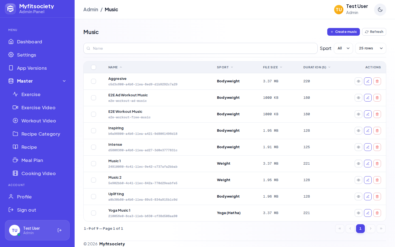Edit the Music 2 row with pencil icon

[368, 180]
